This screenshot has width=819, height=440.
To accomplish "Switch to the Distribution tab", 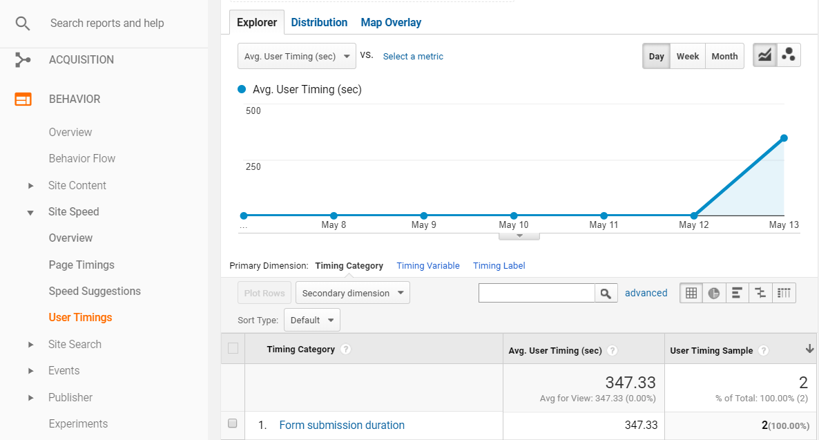I will [319, 22].
